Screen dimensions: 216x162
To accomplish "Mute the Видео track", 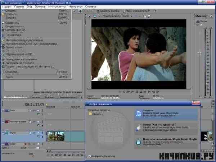I will click(39, 133).
